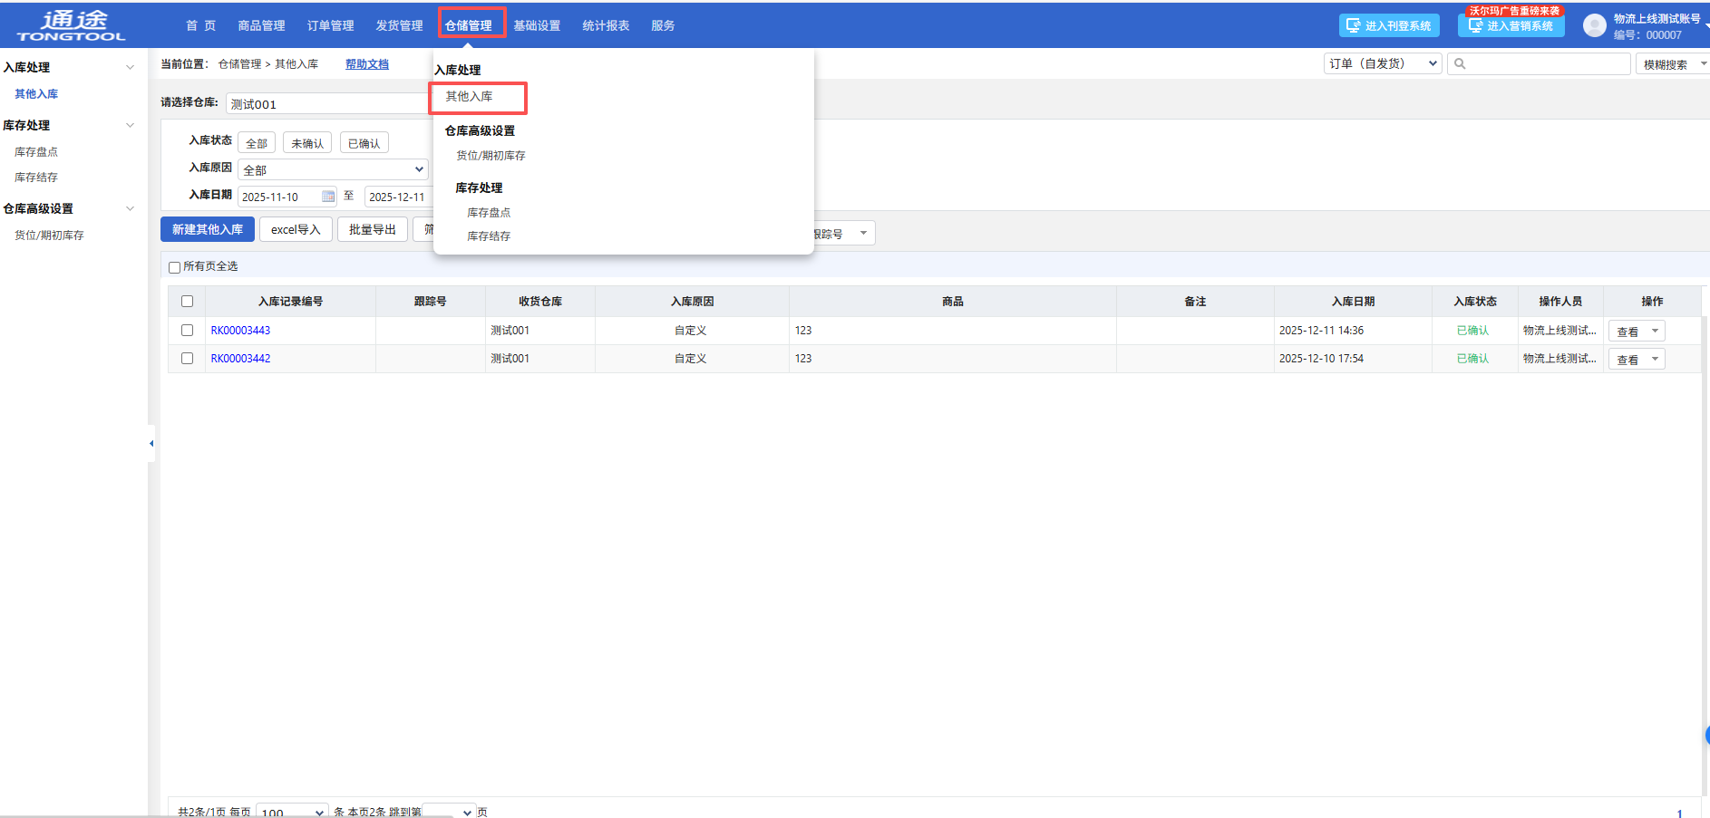This screenshot has height=818, width=1710.
Task: Open calendar picker for start date 2025-11-10
Action: coord(328,197)
